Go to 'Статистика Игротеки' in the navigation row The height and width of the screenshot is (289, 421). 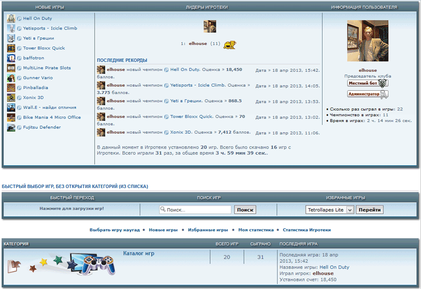click(x=307, y=230)
